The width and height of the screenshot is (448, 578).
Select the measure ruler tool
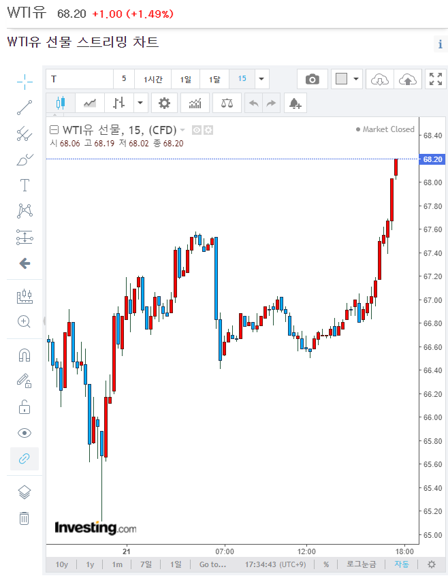pyautogui.click(x=25, y=296)
